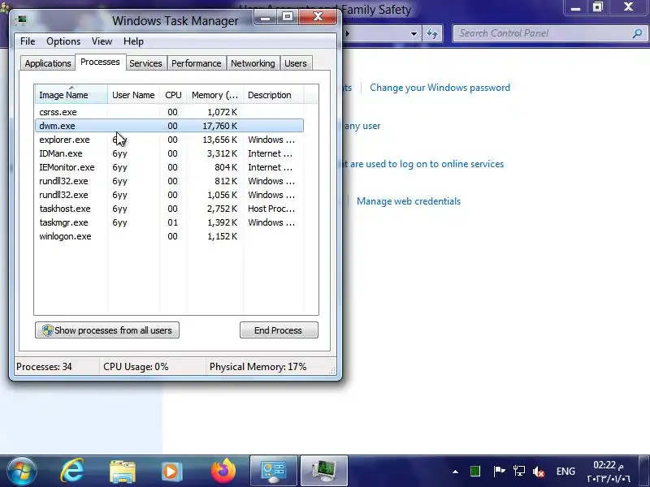Switch to the Performance tab
650x487 pixels.
coord(196,63)
